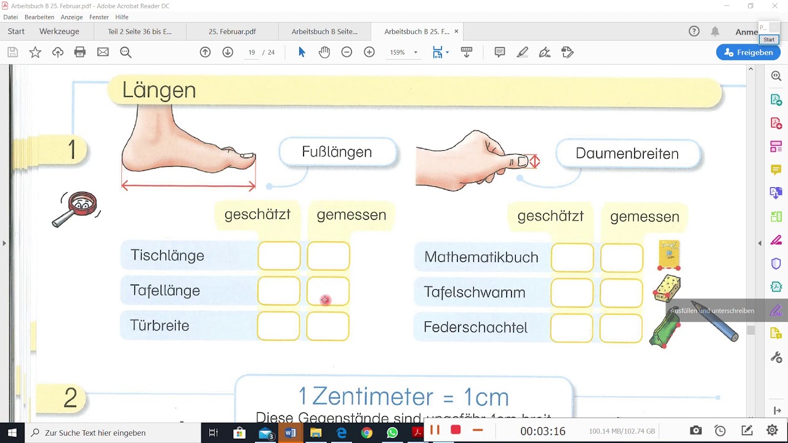Screen dimensions: 788x443
Task: Open the Protect shield sidebar icon
Action: pos(776,263)
